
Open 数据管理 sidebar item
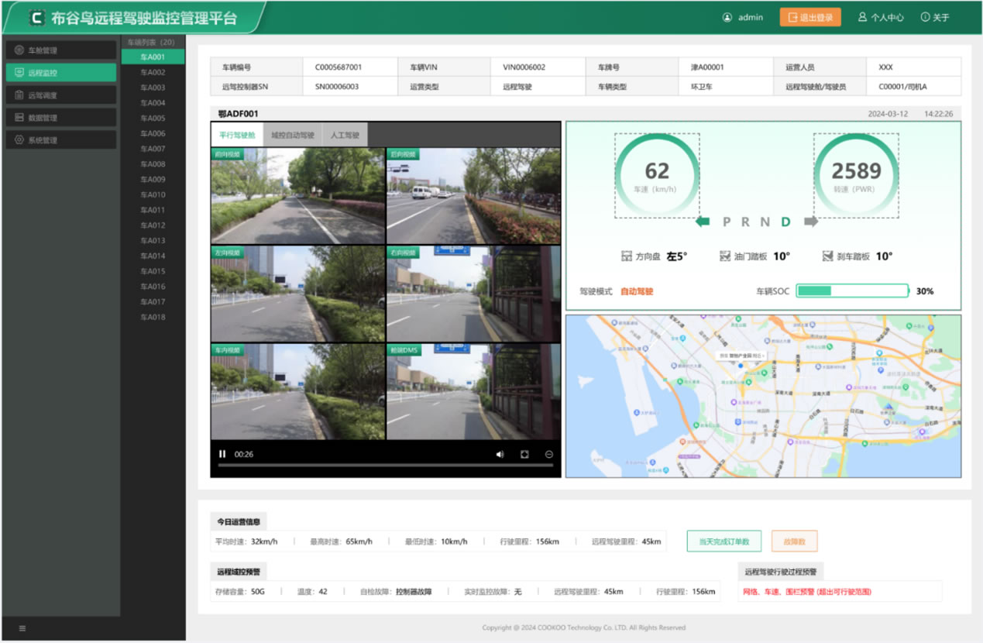click(x=61, y=118)
